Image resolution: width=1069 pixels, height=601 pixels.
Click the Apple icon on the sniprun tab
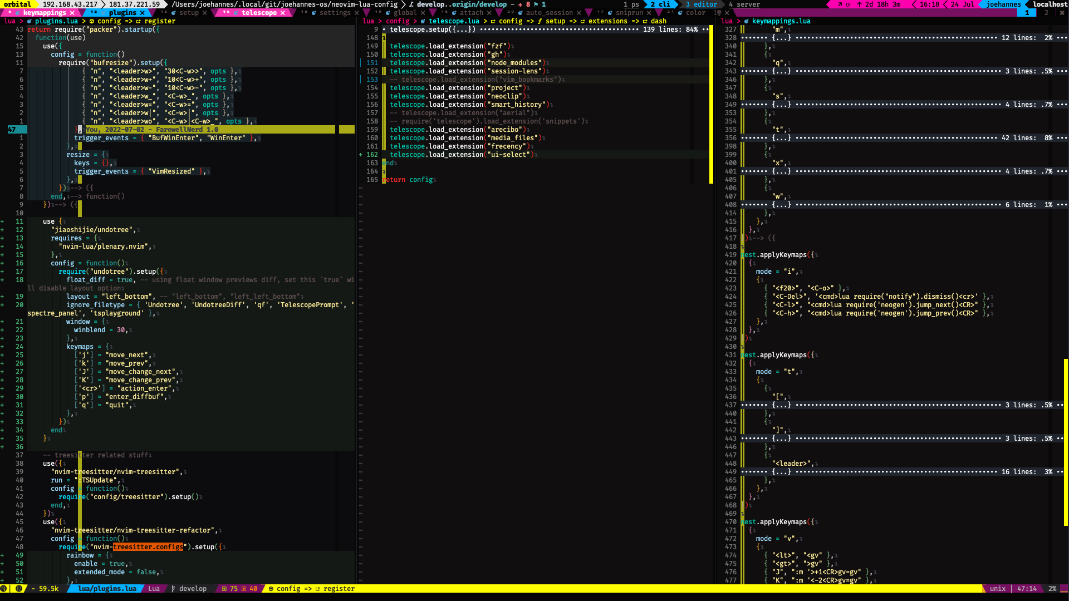click(x=610, y=13)
